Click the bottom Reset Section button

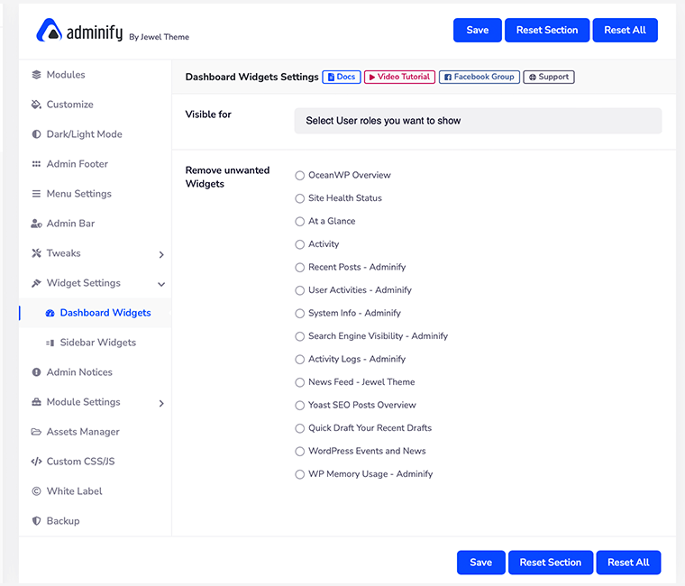click(551, 563)
